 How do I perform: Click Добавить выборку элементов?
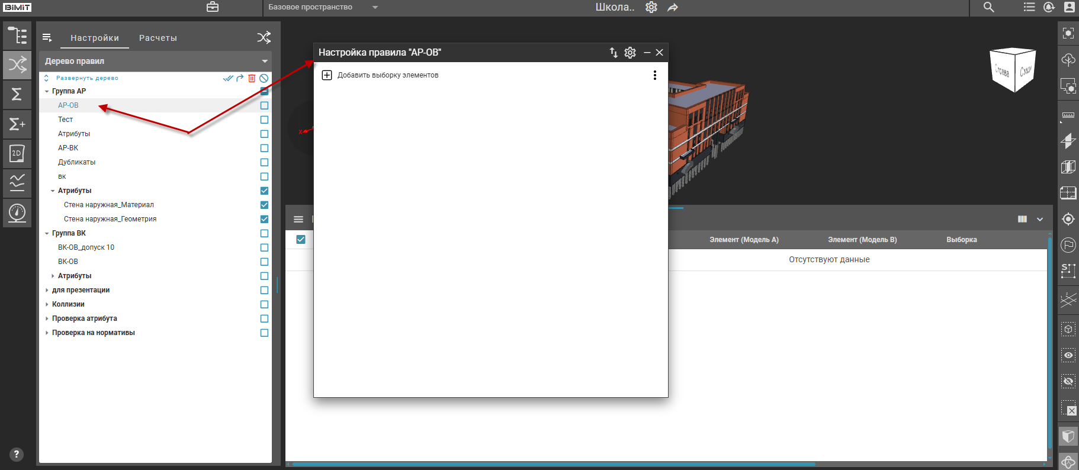point(387,75)
